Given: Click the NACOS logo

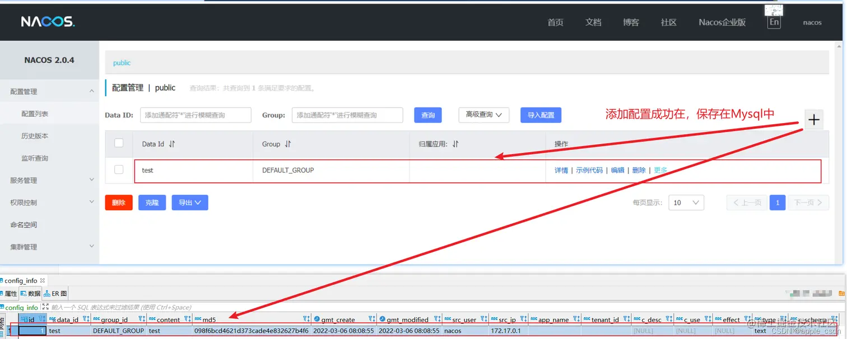Looking at the screenshot, I should (x=48, y=21).
